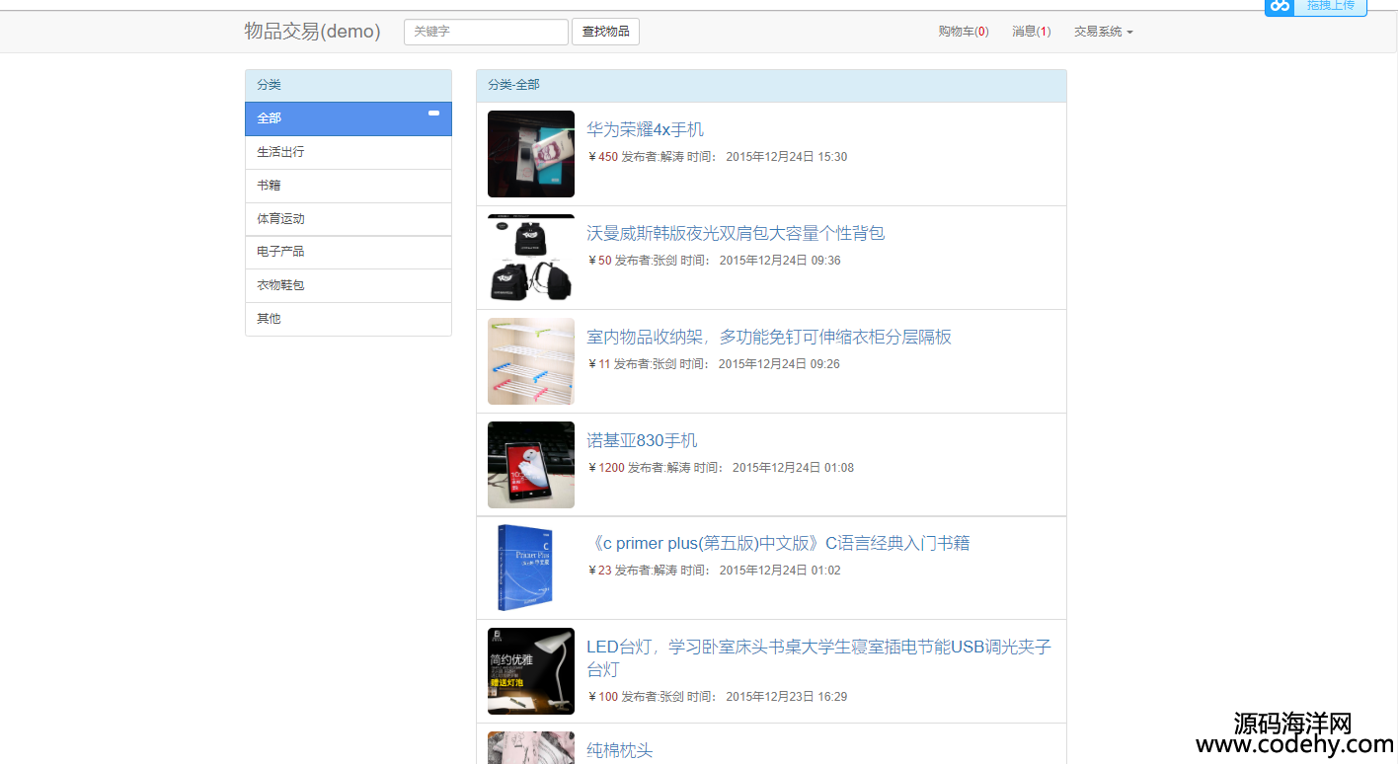Click the 查找物品 search button

[605, 32]
